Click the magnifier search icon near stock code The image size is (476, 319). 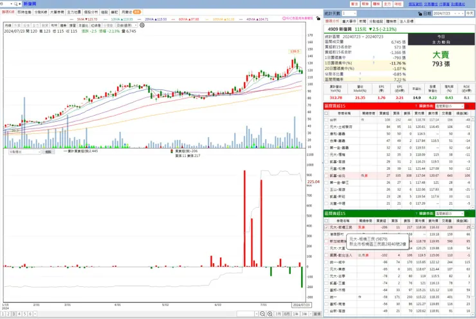16,4
